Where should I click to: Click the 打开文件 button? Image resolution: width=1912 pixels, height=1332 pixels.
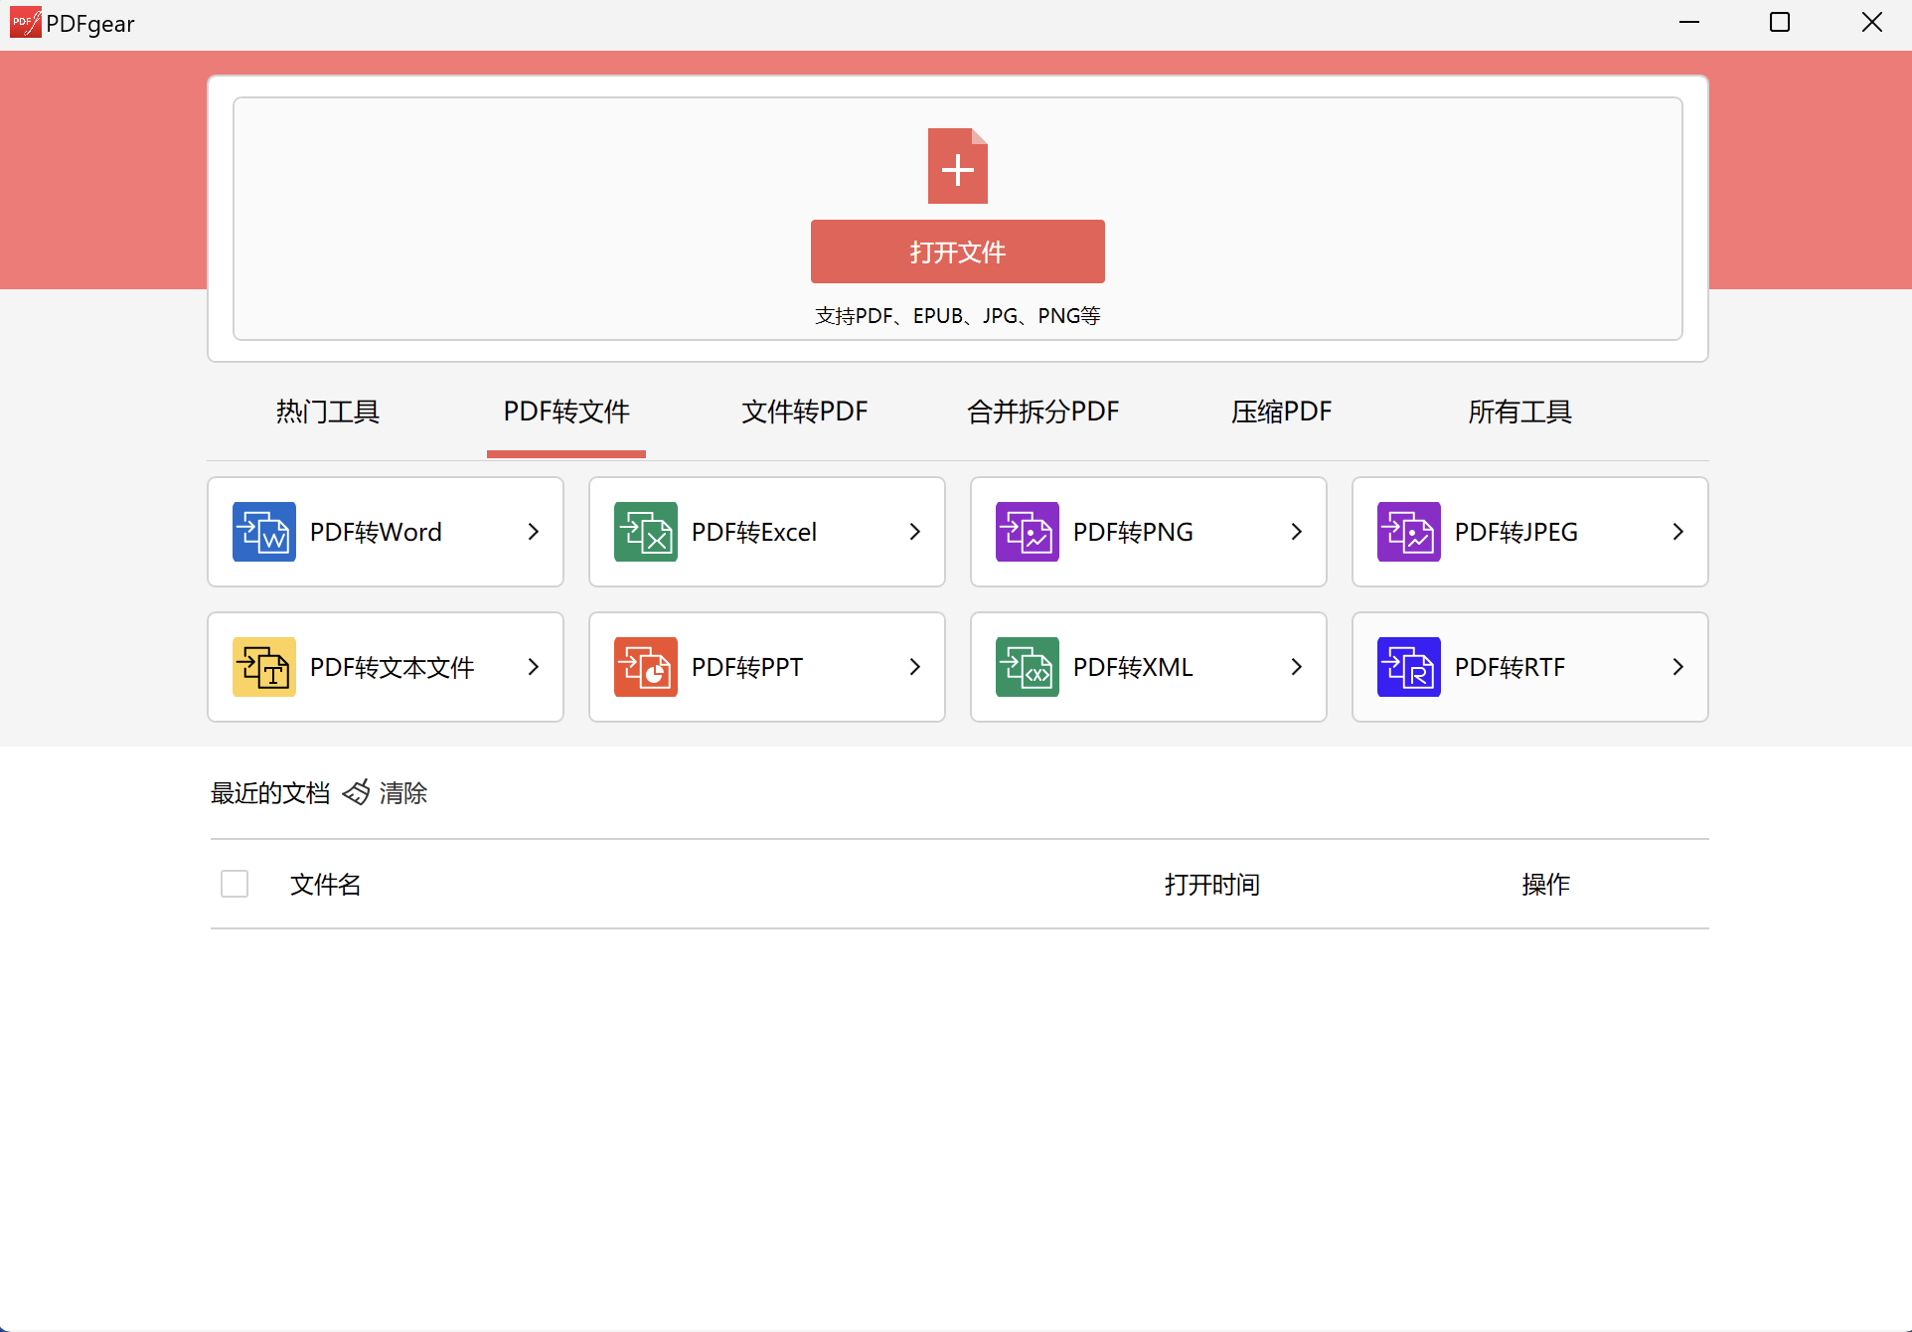(x=957, y=251)
